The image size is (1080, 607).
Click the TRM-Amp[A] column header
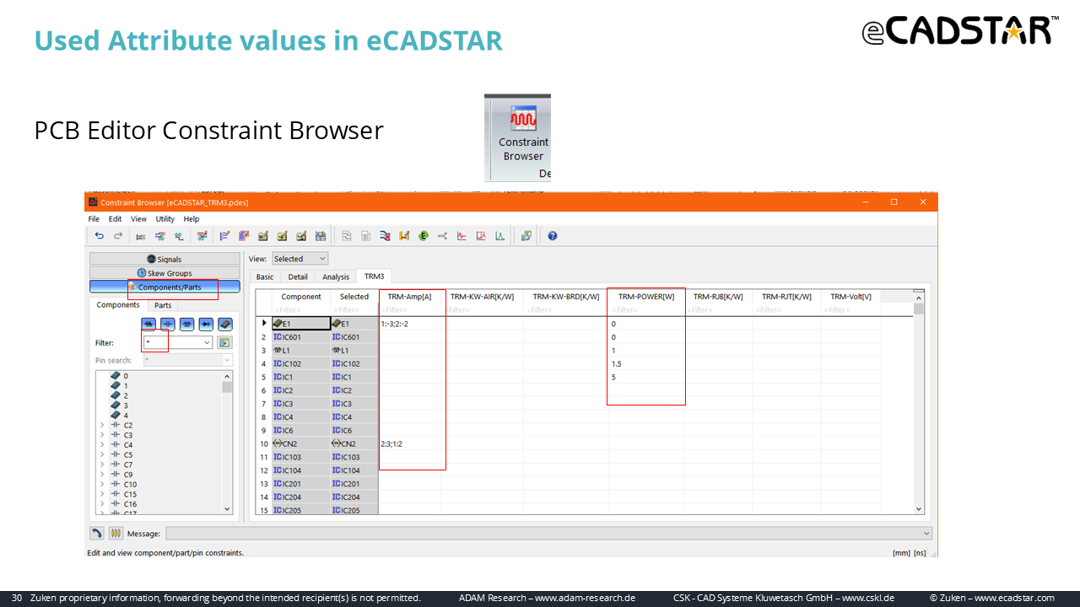click(x=410, y=297)
